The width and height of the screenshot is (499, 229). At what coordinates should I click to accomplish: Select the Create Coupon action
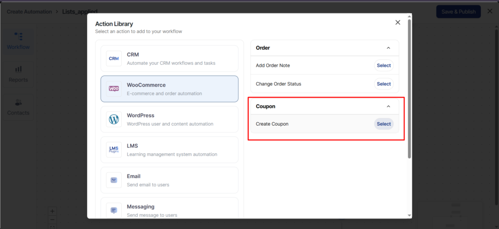384,124
